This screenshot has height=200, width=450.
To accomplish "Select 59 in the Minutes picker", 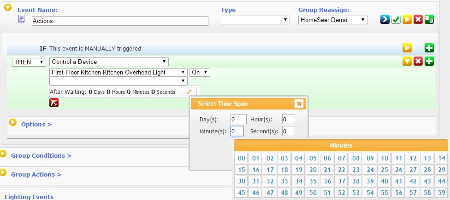I will (x=442, y=193).
